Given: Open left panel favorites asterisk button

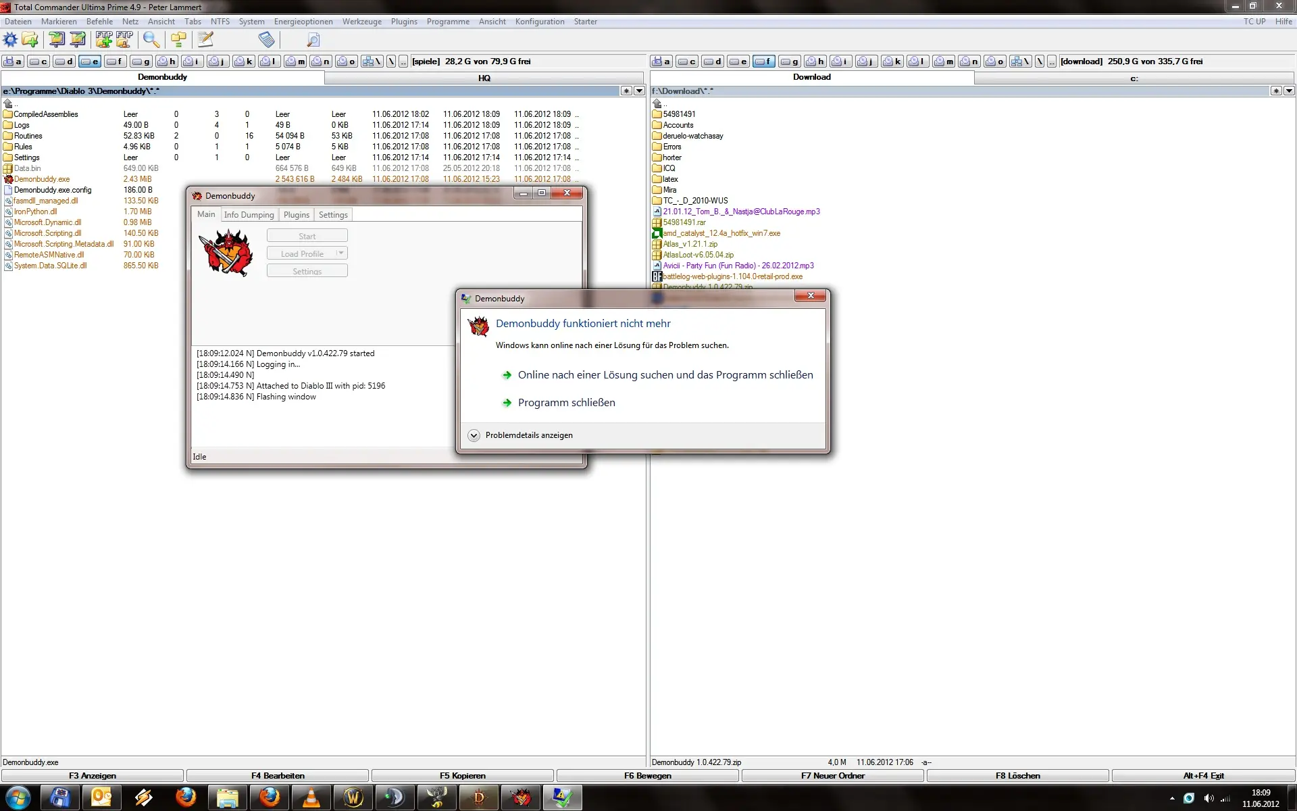Looking at the screenshot, I should pyautogui.click(x=626, y=91).
